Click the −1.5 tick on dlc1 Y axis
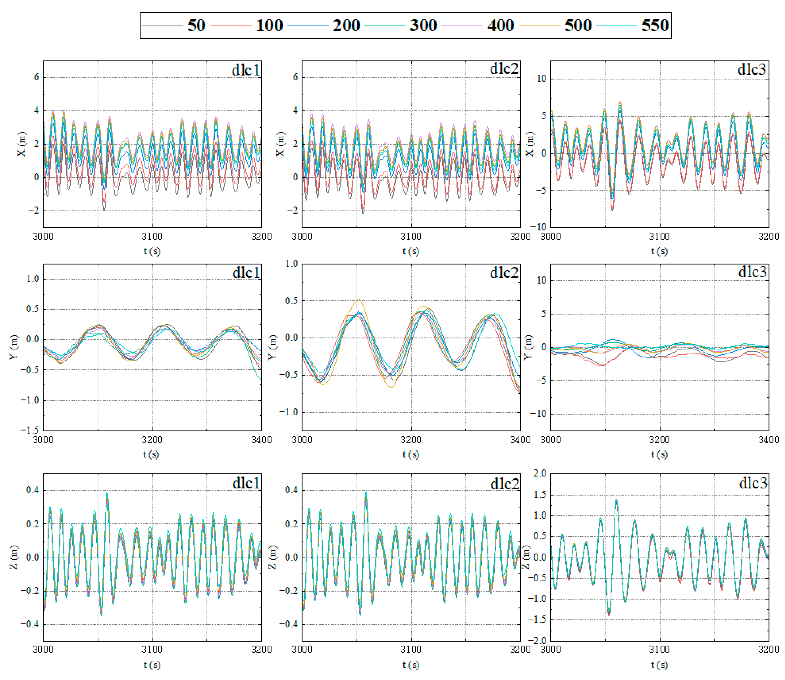The height and width of the screenshot is (680, 785). [29, 430]
